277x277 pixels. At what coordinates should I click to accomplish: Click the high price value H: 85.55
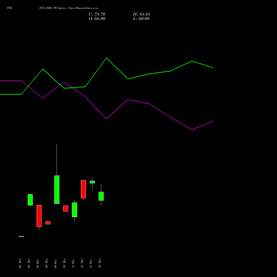coord(141,14)
